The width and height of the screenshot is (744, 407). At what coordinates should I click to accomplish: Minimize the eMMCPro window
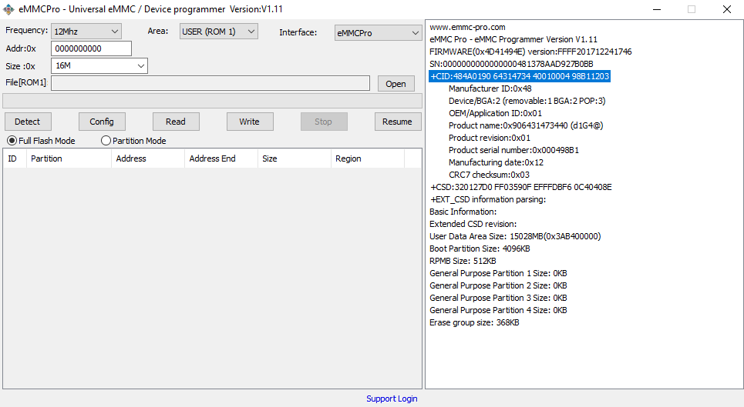(x=657, y=9)
